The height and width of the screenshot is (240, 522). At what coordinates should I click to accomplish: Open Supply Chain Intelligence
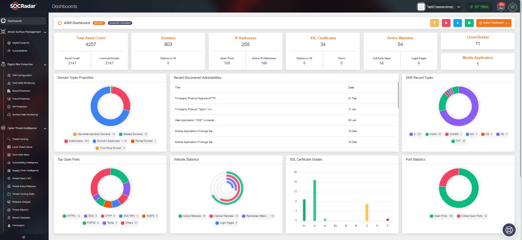tap(25, 170)
